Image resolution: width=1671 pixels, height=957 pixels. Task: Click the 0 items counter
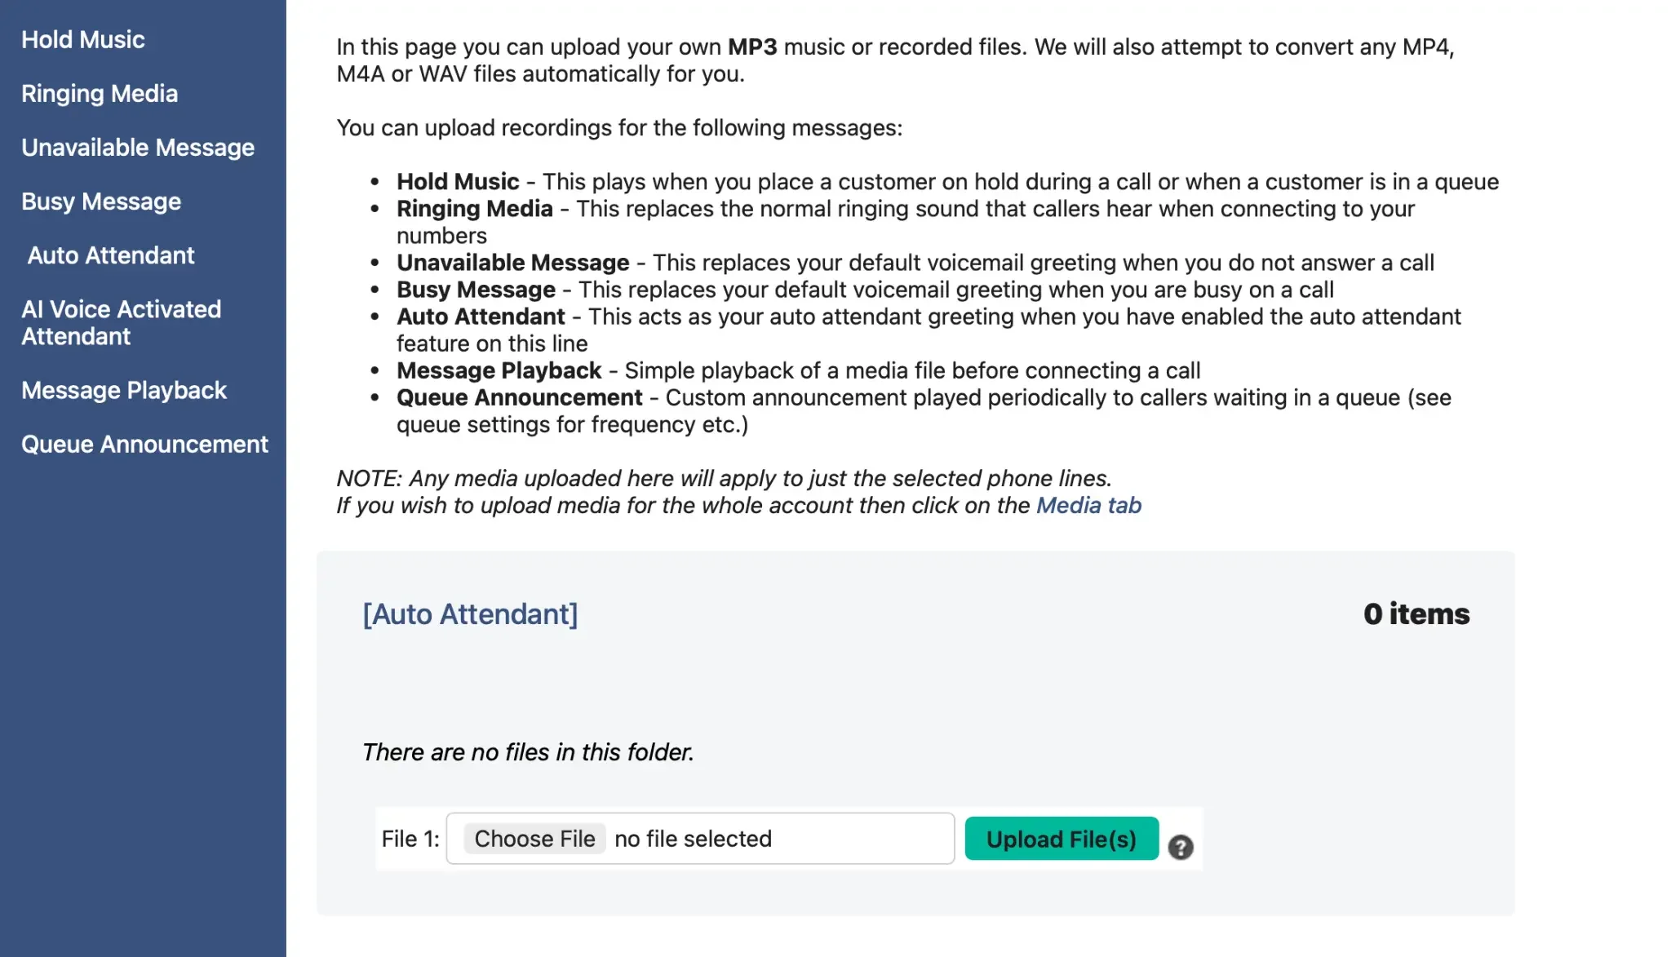click(x=1416, y=614)
